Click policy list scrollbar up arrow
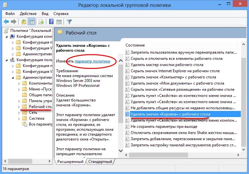Image resolution: width=249 pixels, height=174 pixels. click(243, 45)
